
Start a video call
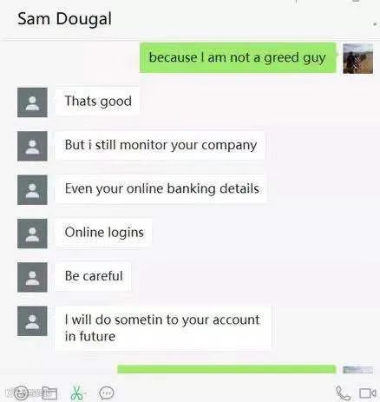368,393
